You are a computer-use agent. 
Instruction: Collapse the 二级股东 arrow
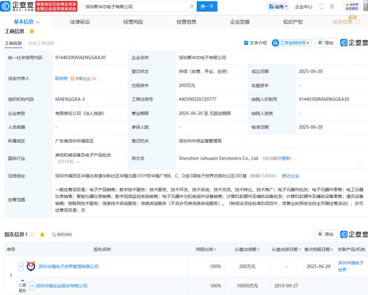[x=23, y=281]
